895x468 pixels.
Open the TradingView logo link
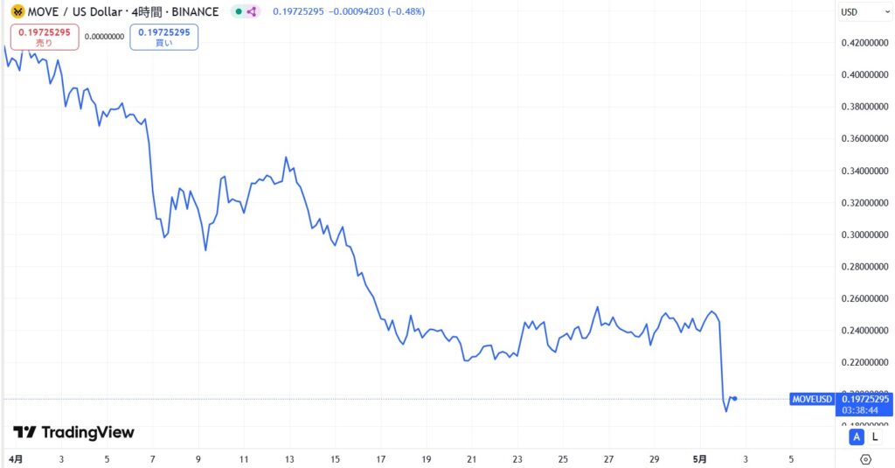coord(73,432)
